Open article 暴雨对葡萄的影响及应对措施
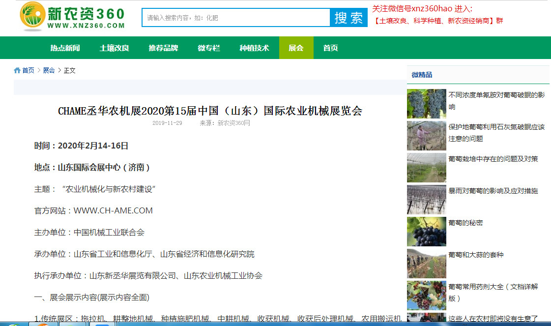 [493, 191]
